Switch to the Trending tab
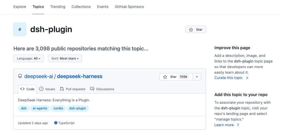The width and height of the screenshot is (281, 135). click(58, 7)
